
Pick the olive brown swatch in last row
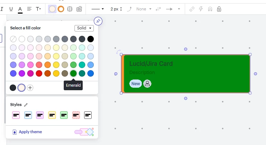65,73
